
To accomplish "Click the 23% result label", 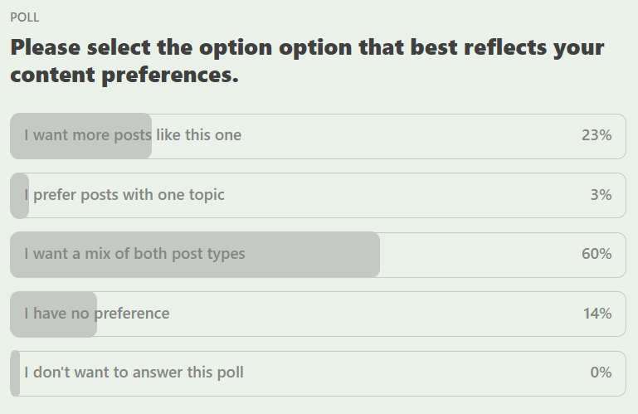I will 597,135.
